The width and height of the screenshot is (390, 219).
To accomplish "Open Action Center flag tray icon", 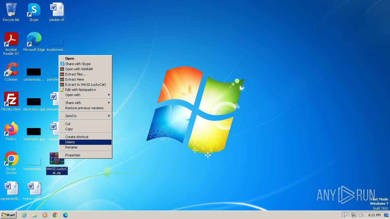I will 346,215.
